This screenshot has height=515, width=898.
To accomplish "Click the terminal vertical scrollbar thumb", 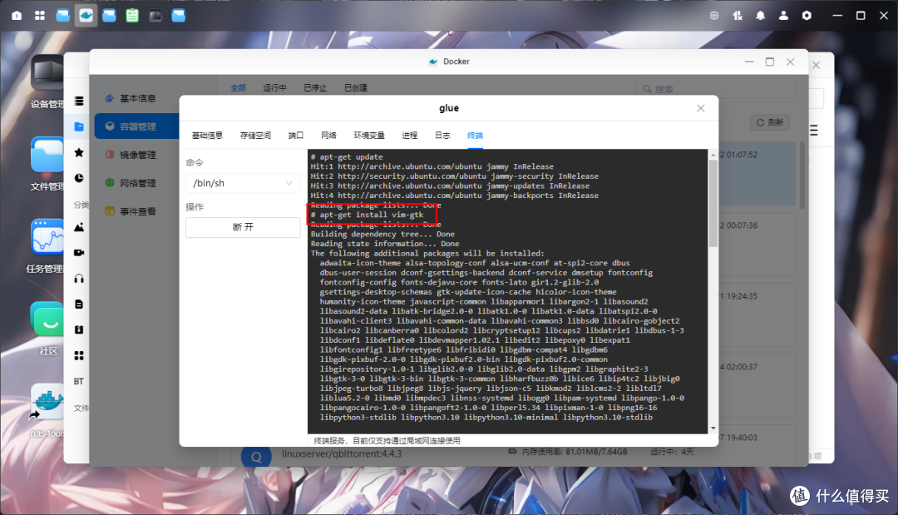I will [x=713, y=203].
